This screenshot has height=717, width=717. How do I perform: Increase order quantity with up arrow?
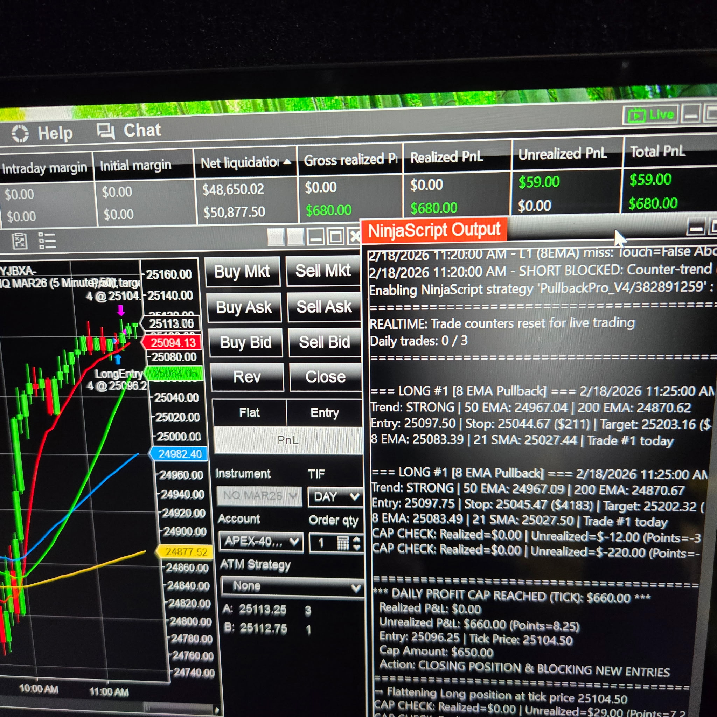coord(357,540)
